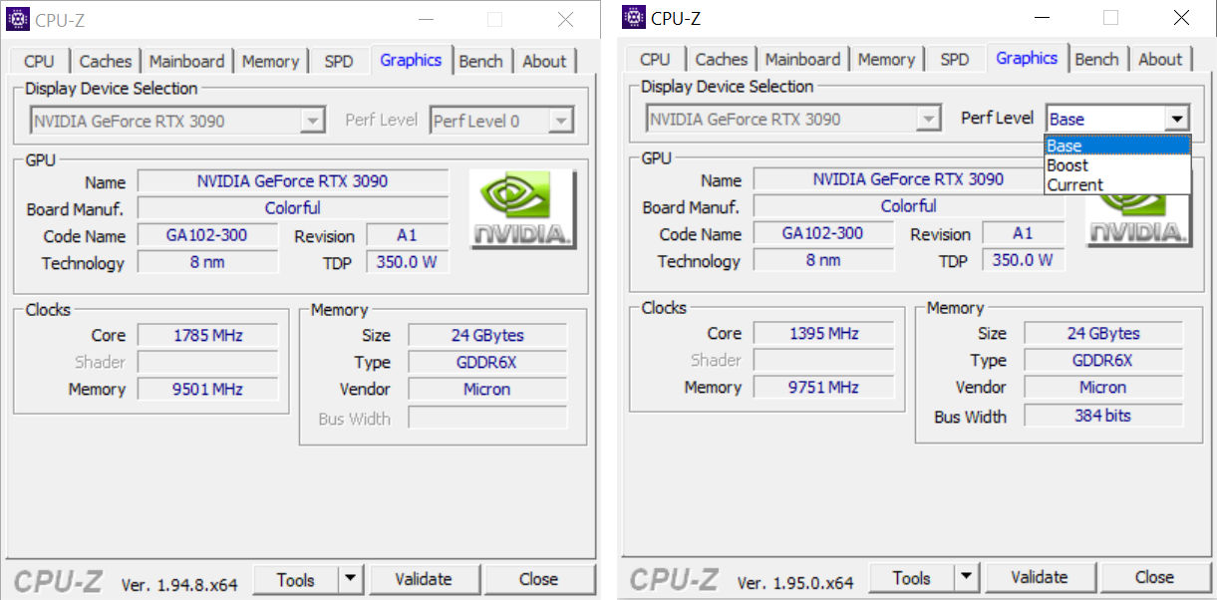This screenshot has width=1217, height=600.
Task: Open Caches tab in right window
Action: coord(721,59)
